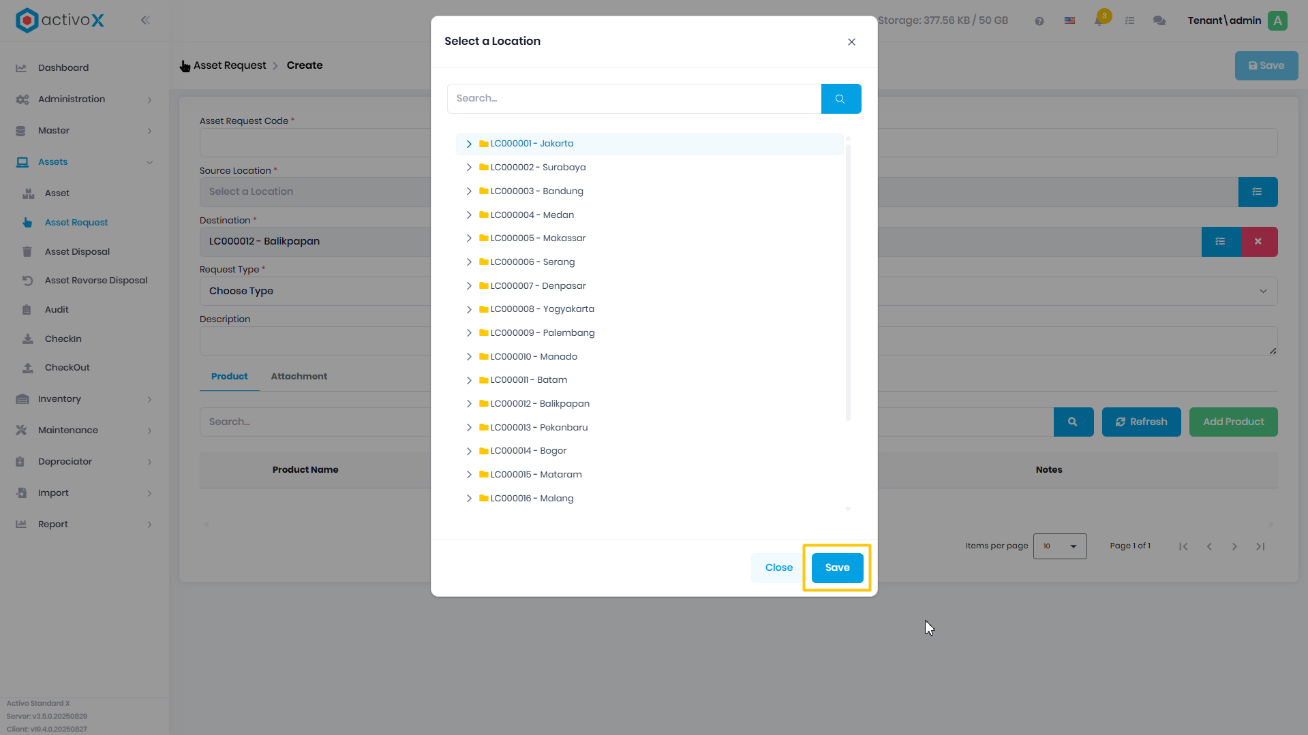Expand the Administration sidebar menu
Screen dimensions: 1308x735
pyautogui.click(x=85, y=99)
